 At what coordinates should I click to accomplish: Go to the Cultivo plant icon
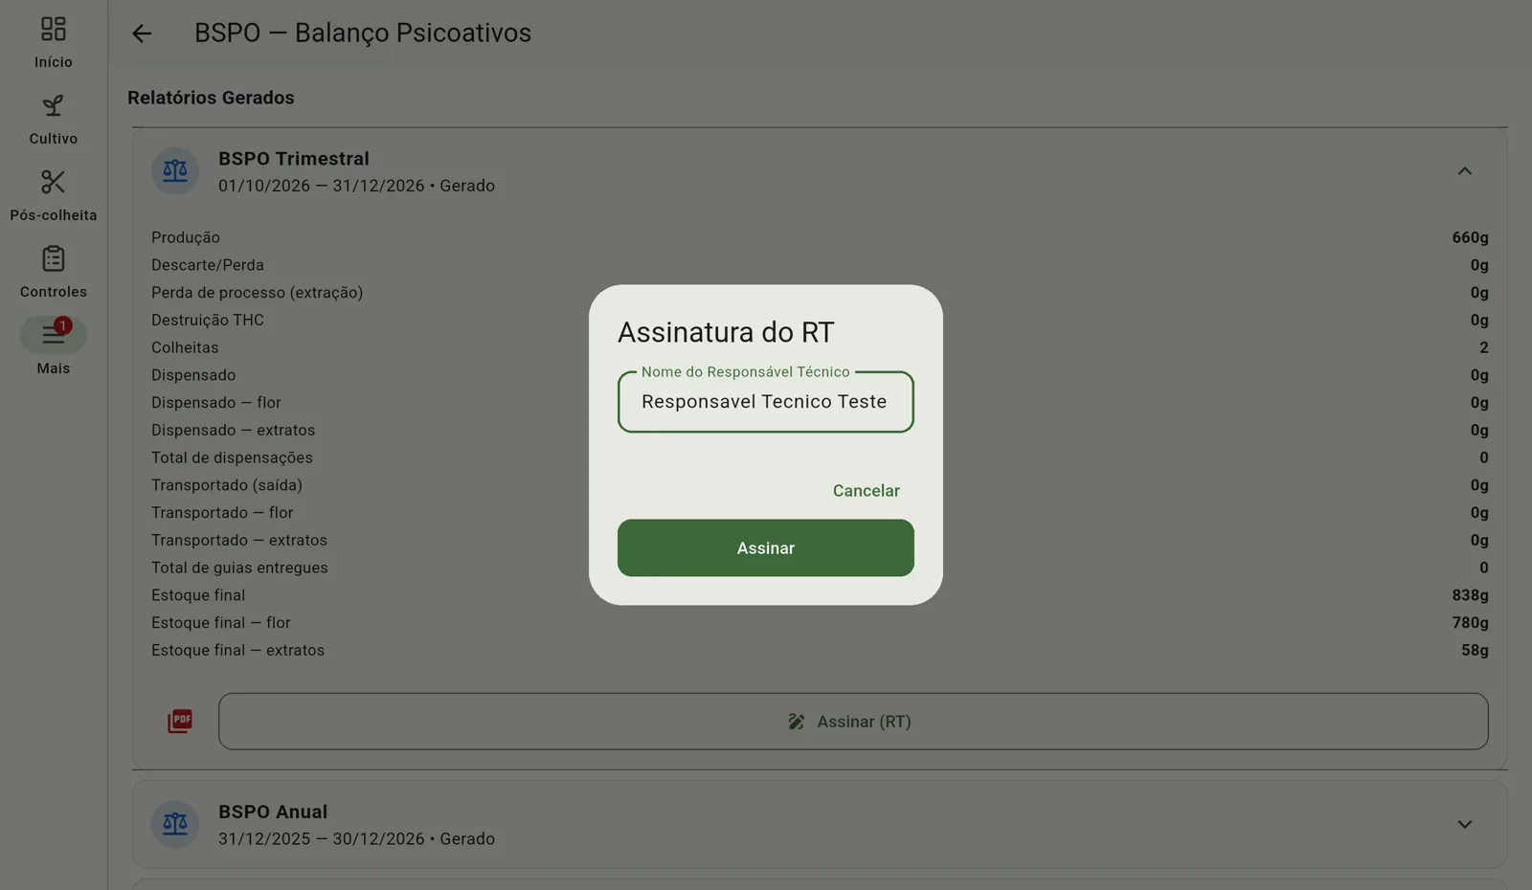coord(54,105)
